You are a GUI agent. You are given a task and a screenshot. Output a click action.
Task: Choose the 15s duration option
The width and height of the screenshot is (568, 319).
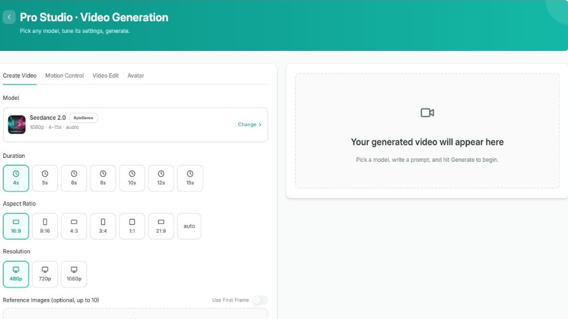(190, 179)
